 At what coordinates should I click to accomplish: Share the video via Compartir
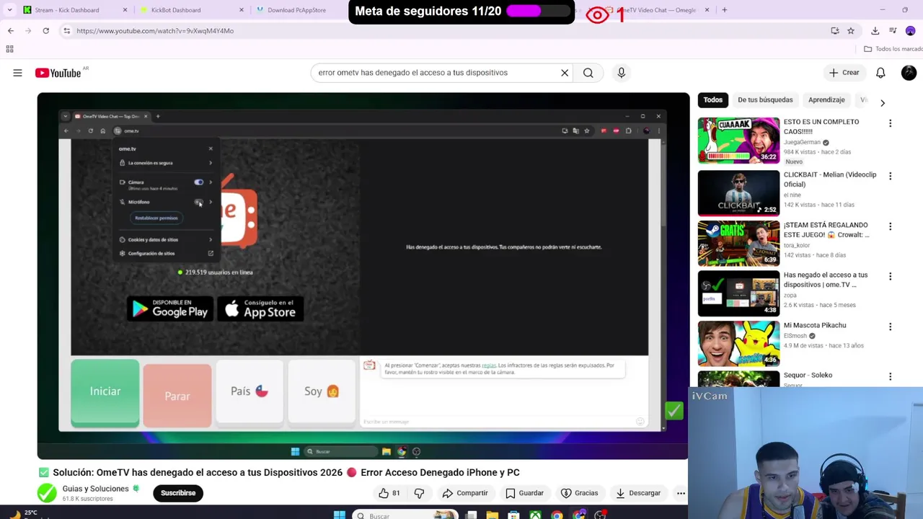[465, 493]
